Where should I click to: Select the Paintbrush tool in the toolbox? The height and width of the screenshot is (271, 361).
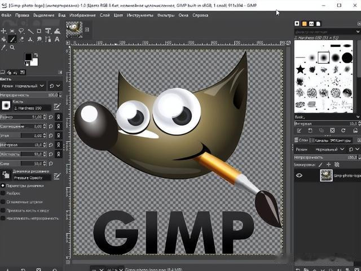[12, 40]
